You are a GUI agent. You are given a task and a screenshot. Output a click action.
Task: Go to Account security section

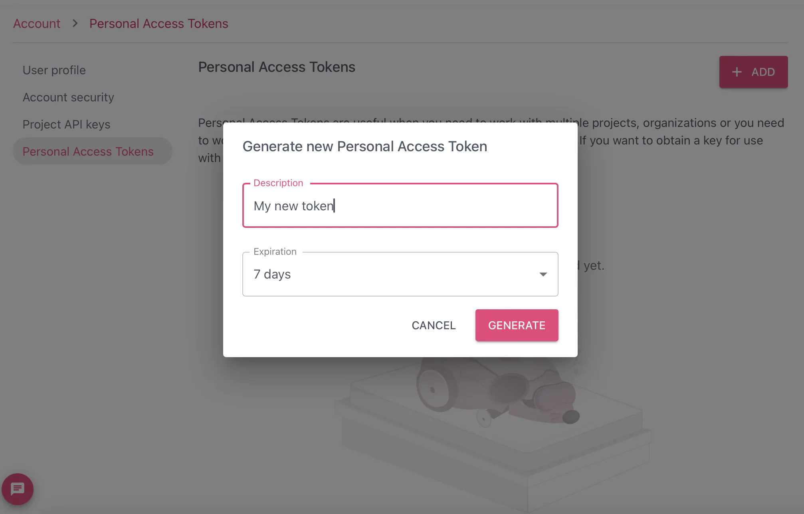click(x=68, y=97)
